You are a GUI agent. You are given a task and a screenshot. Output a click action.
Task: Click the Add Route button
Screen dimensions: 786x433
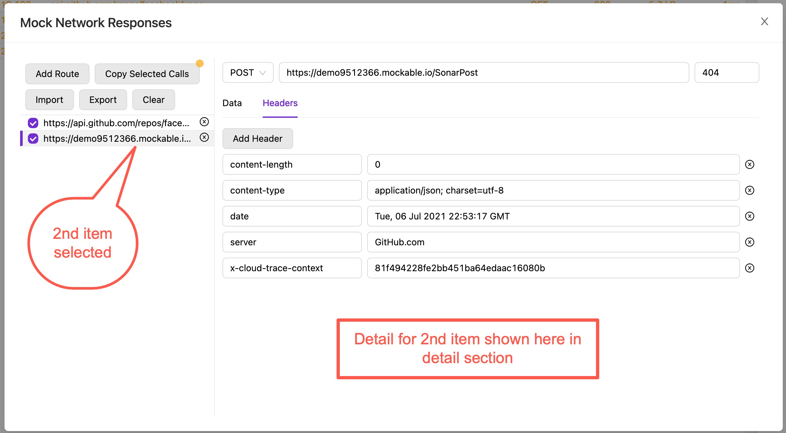(x=57, y=74)
